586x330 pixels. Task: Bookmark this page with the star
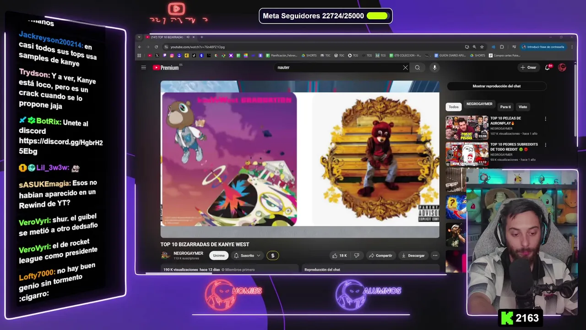[x=482, y=47]
